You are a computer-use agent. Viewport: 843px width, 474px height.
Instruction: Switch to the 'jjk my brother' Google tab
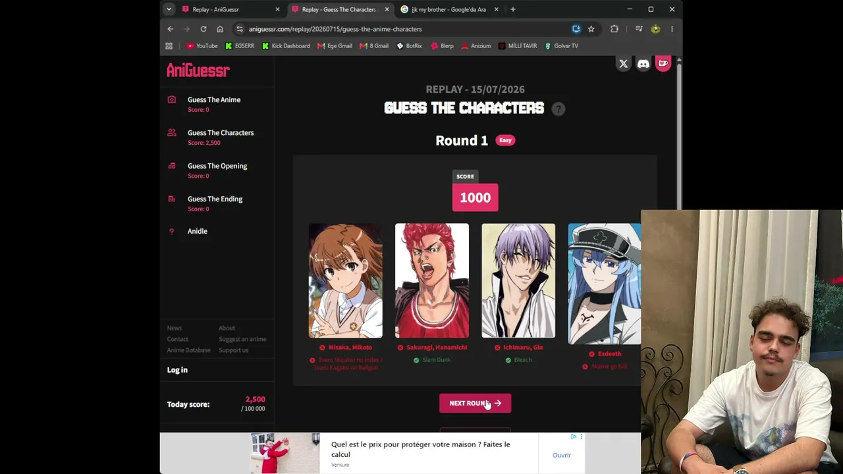pos(449,9)
